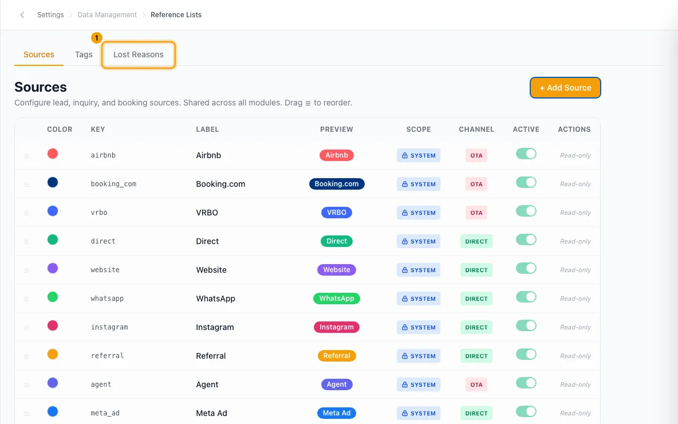Toggle Active switch for WhatsApp
Image resolution: width=678 pixels, height=424 pixels.
click(526, 297)
